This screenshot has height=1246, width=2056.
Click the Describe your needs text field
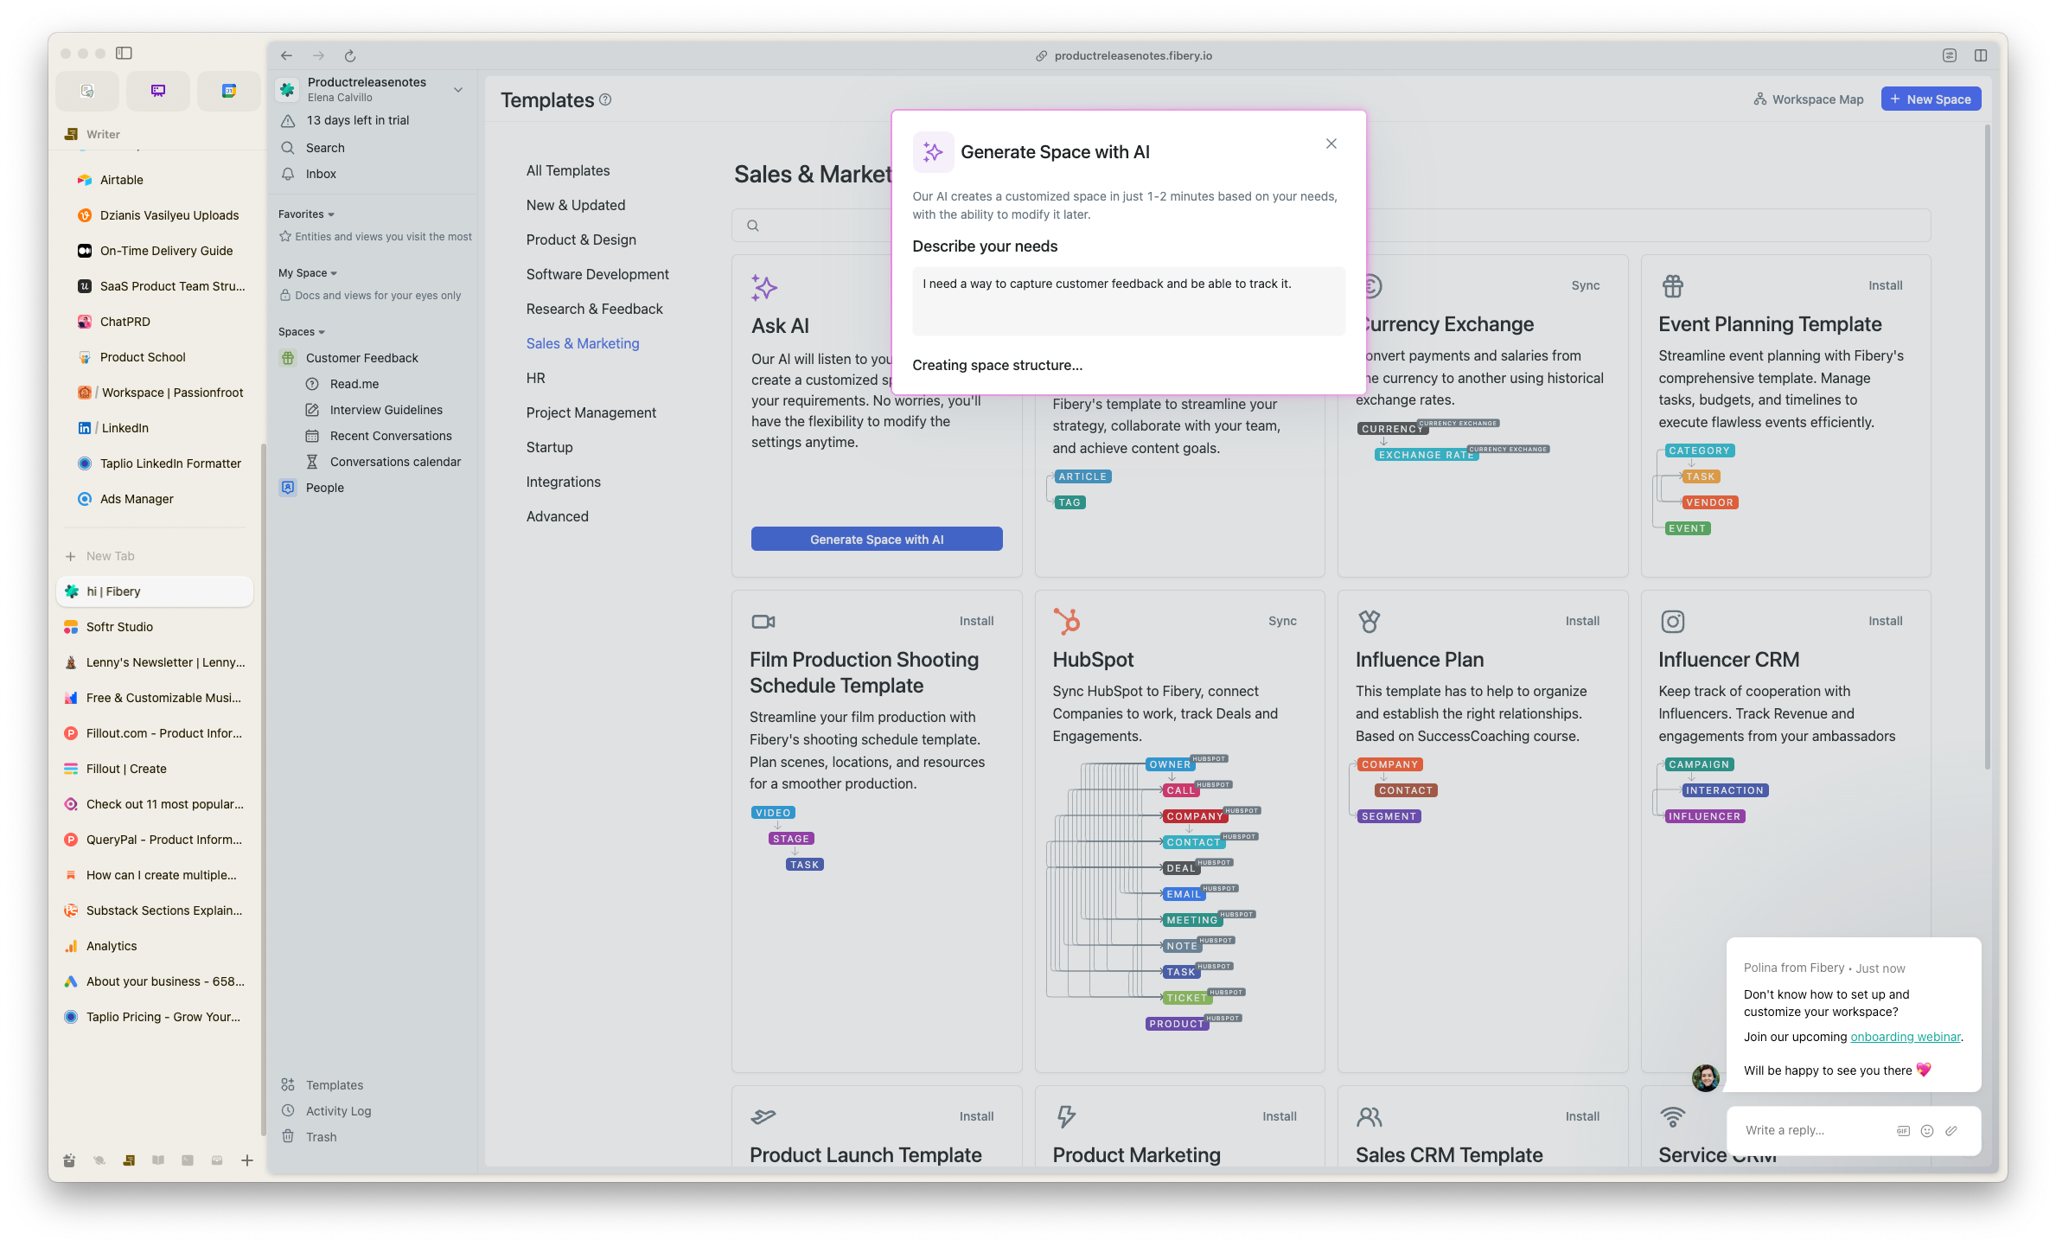click(1127, 301)
